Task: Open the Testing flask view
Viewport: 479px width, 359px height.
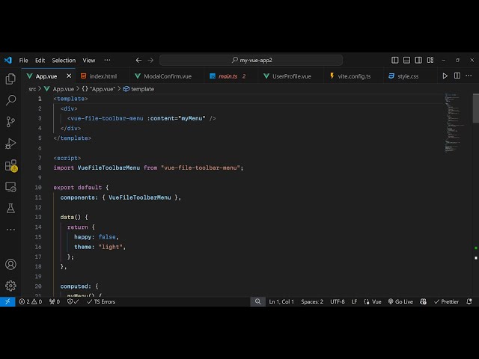Action: 10,209
